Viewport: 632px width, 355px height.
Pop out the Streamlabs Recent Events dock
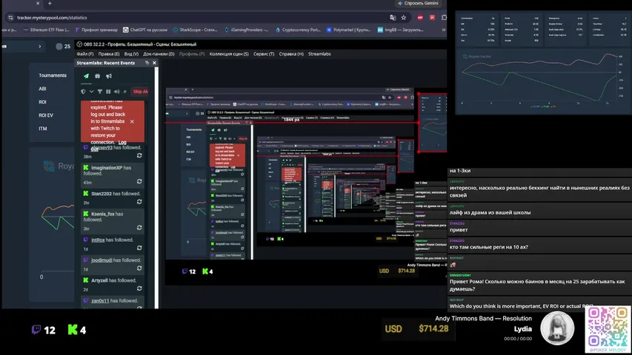pyautogui.click(x=147, y=63)
